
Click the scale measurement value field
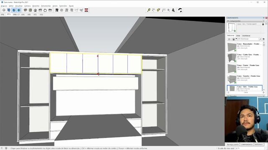[250, 148]
